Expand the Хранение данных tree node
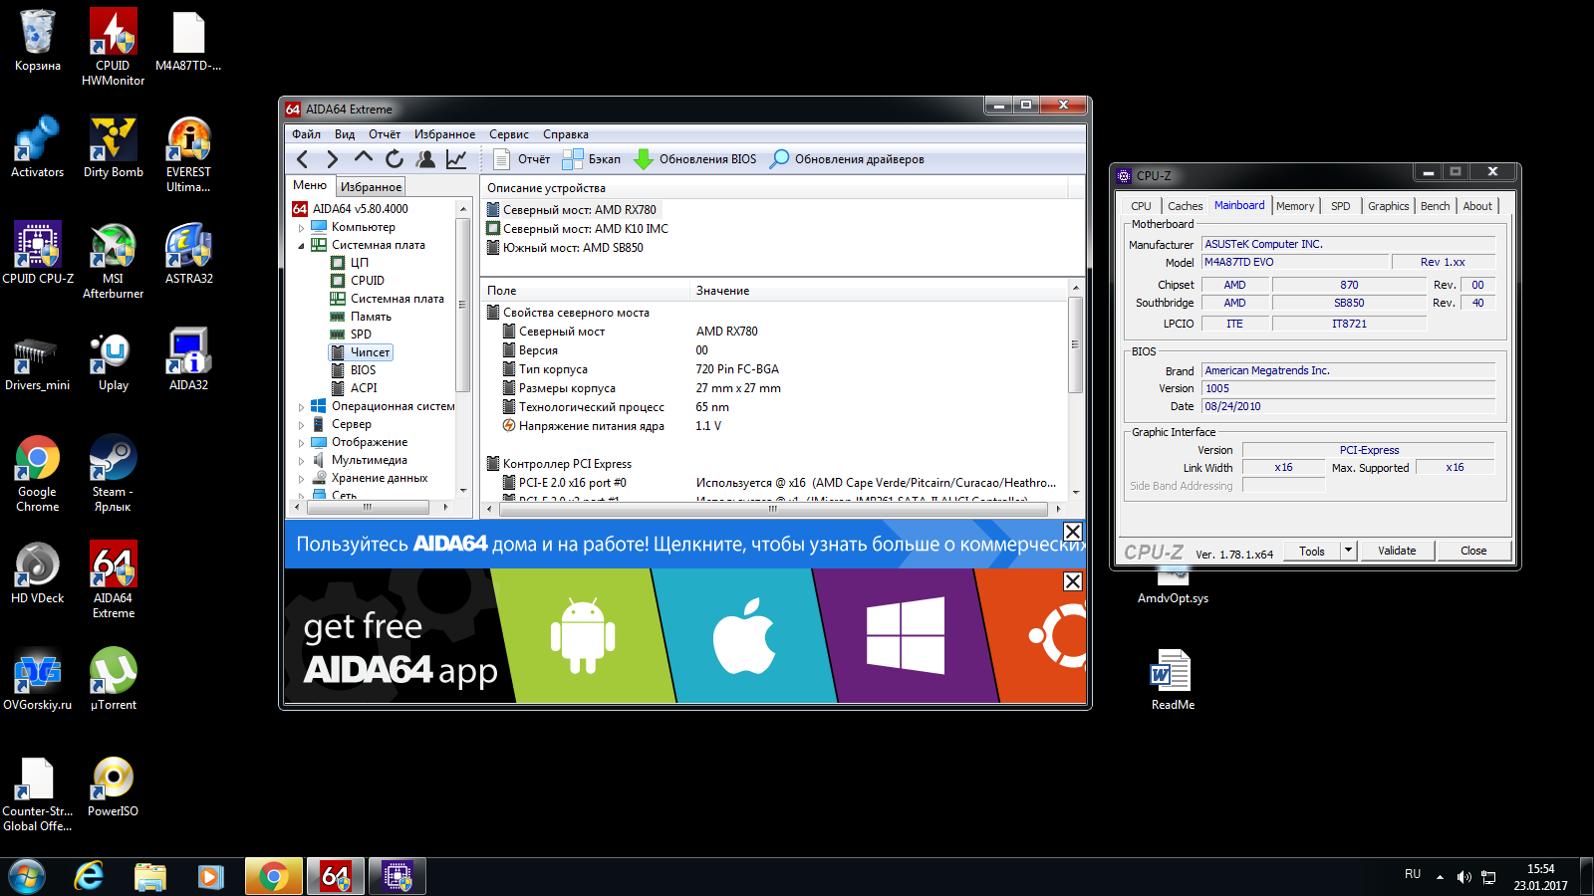The image size is (1594, 896). coord(301,478)
